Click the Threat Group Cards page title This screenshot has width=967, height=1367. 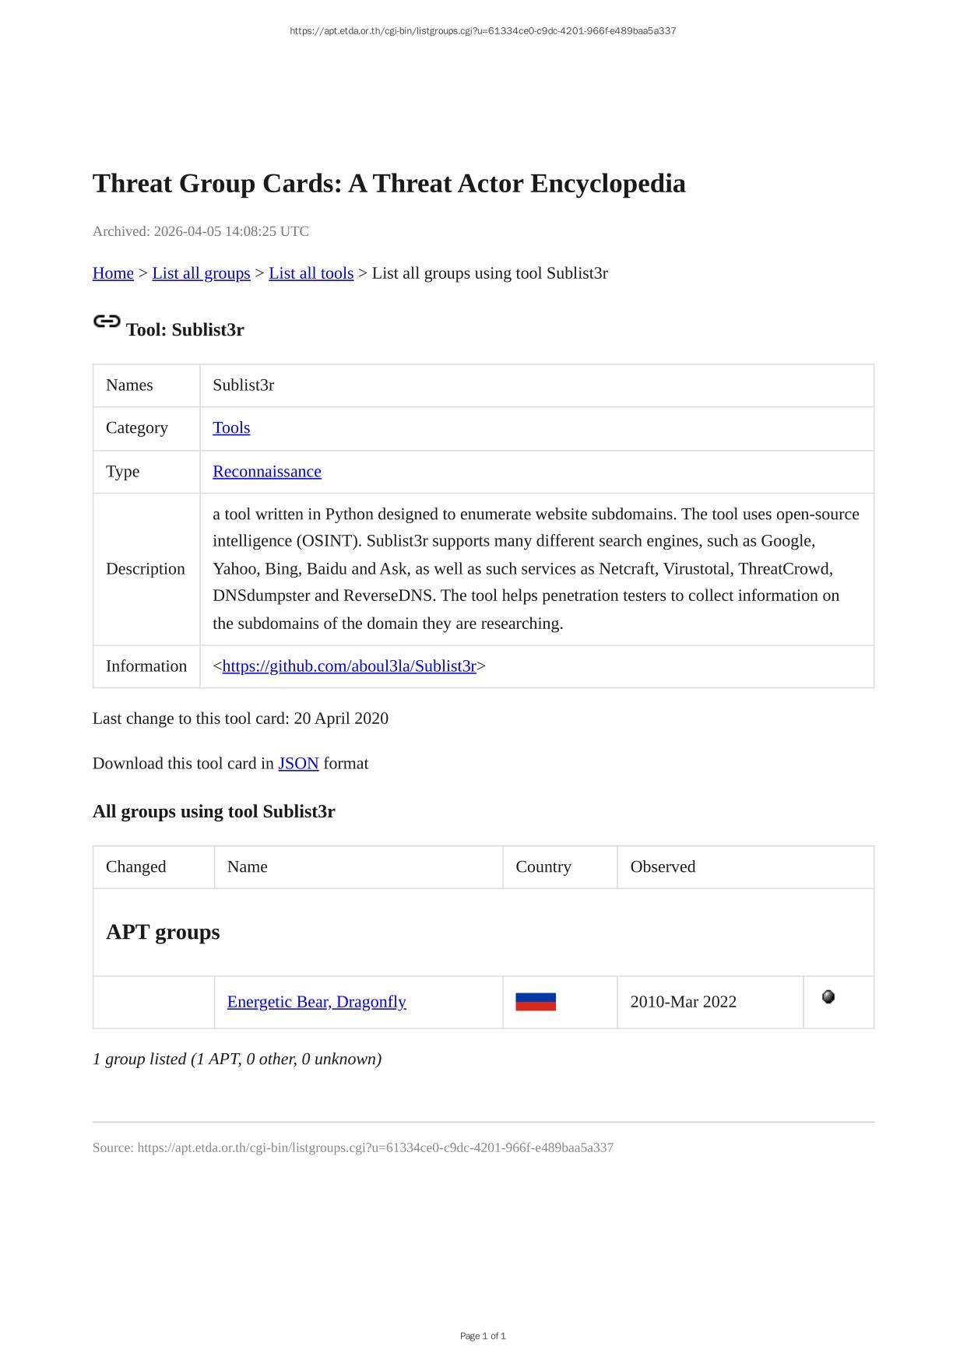click(x=389, y=184)
